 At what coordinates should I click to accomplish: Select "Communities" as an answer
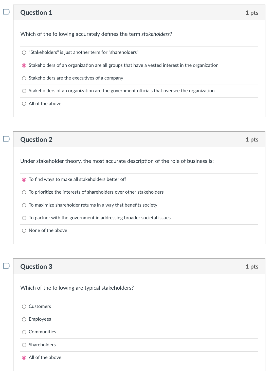coord(24,332)
